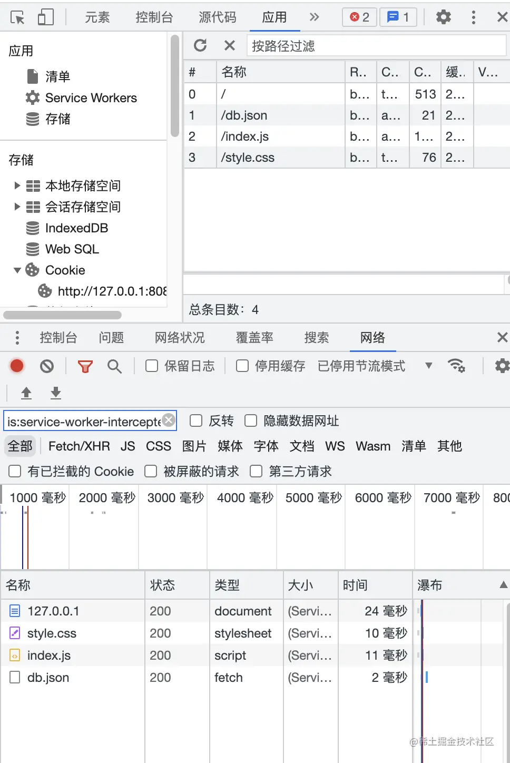Select the 全部 request type filter

[20, 446]
